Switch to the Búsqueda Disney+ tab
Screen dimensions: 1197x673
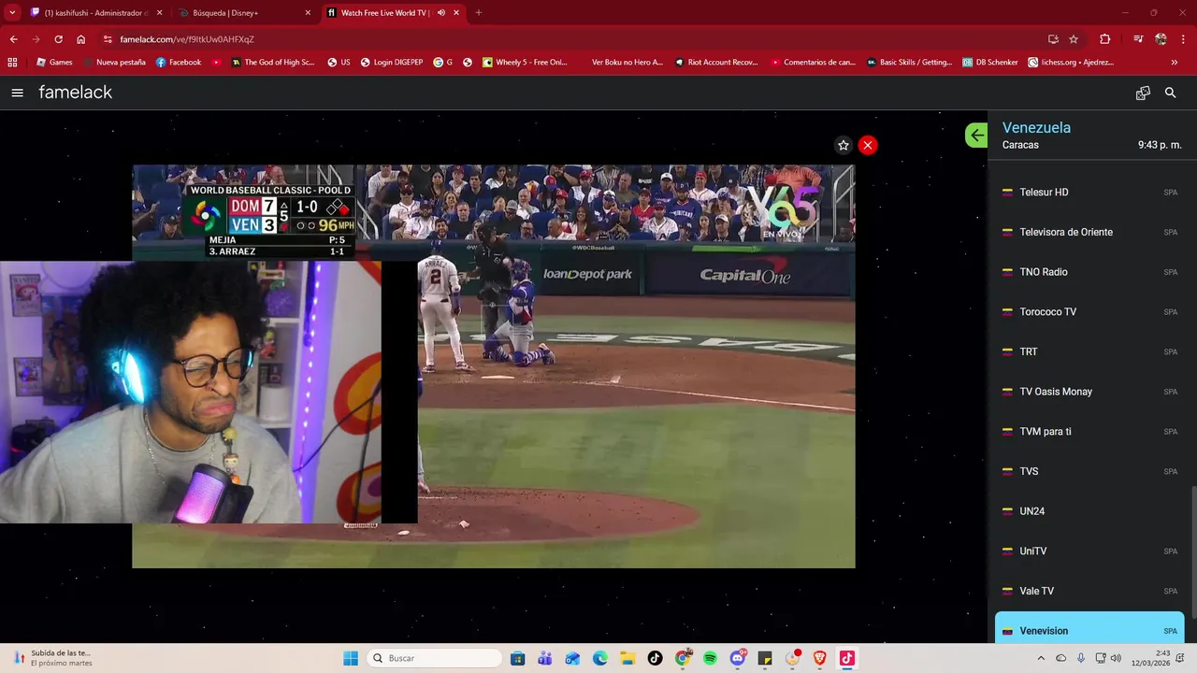click(x=245, y=13)
